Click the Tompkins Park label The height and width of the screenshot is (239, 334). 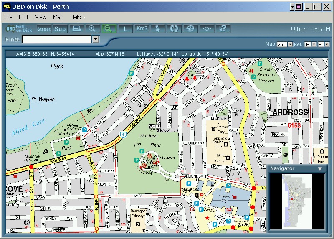pyautogui.click(x=66, y=141)
